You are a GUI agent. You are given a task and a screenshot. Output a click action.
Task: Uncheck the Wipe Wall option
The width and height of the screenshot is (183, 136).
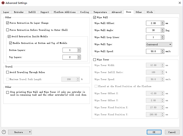click(x=95, y=17)
